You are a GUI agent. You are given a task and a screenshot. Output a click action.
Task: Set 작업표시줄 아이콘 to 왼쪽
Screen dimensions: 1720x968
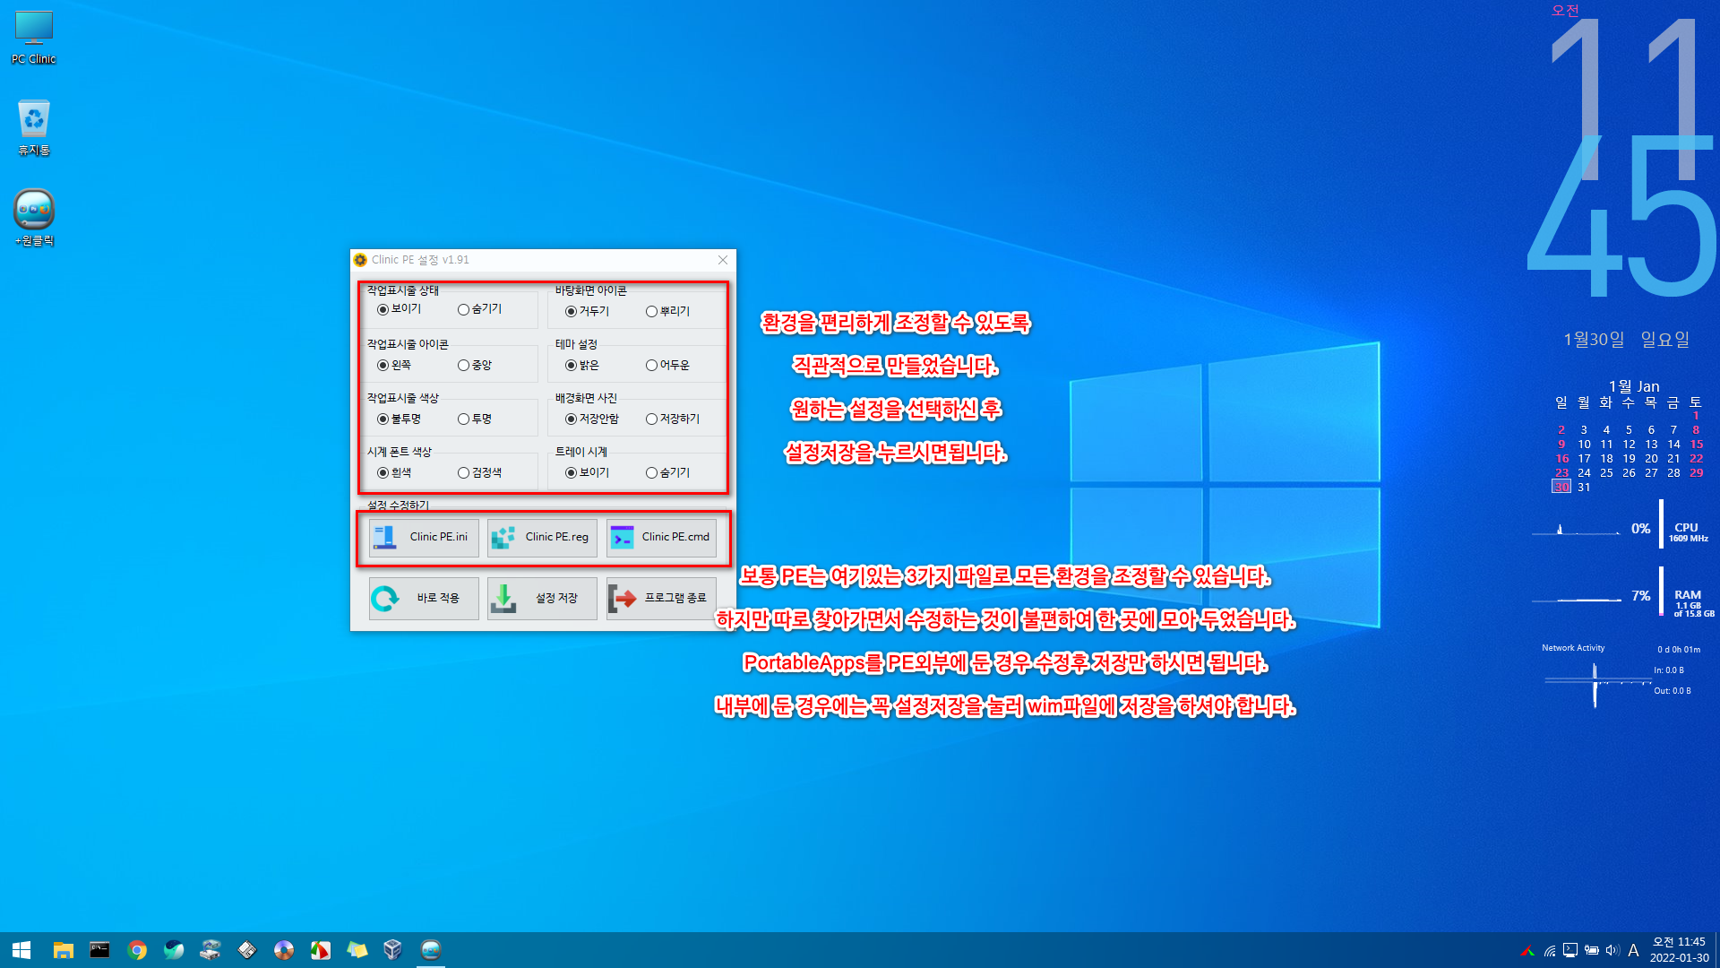click(x=394, y=366)
